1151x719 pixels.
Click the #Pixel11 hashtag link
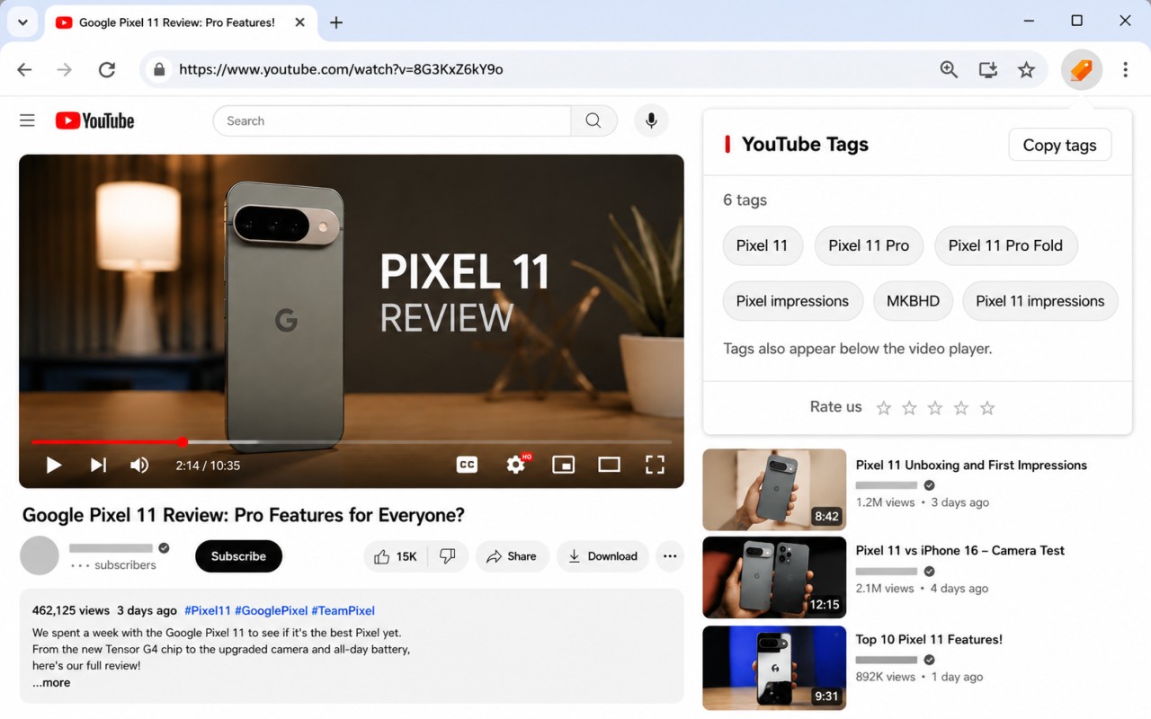tap(208, 610)
